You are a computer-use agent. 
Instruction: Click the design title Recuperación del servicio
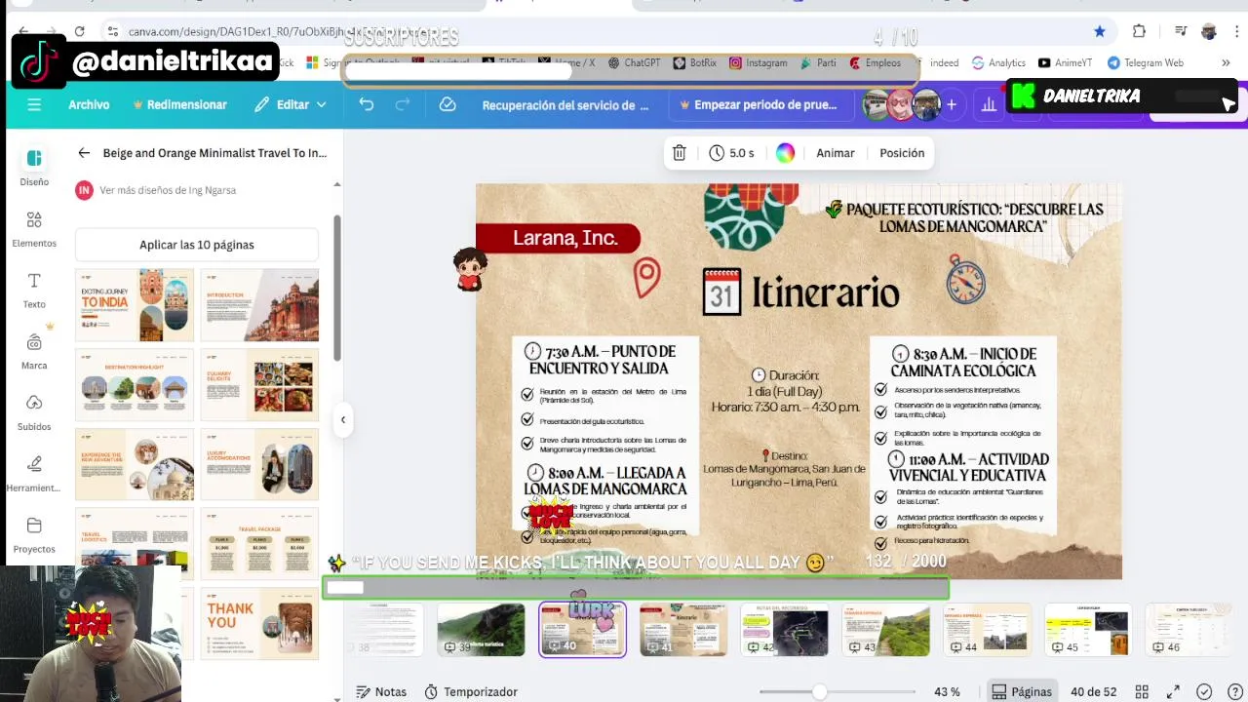click(x=565, y=104)
